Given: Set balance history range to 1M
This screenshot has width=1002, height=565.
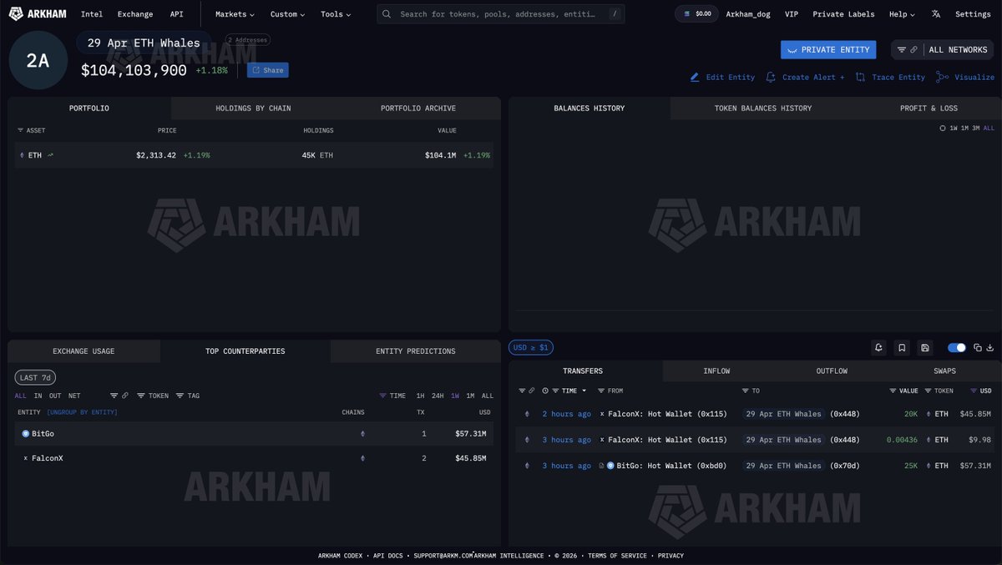Looking at the screenshot, I should pyautogui.click(x=964, y=129).
